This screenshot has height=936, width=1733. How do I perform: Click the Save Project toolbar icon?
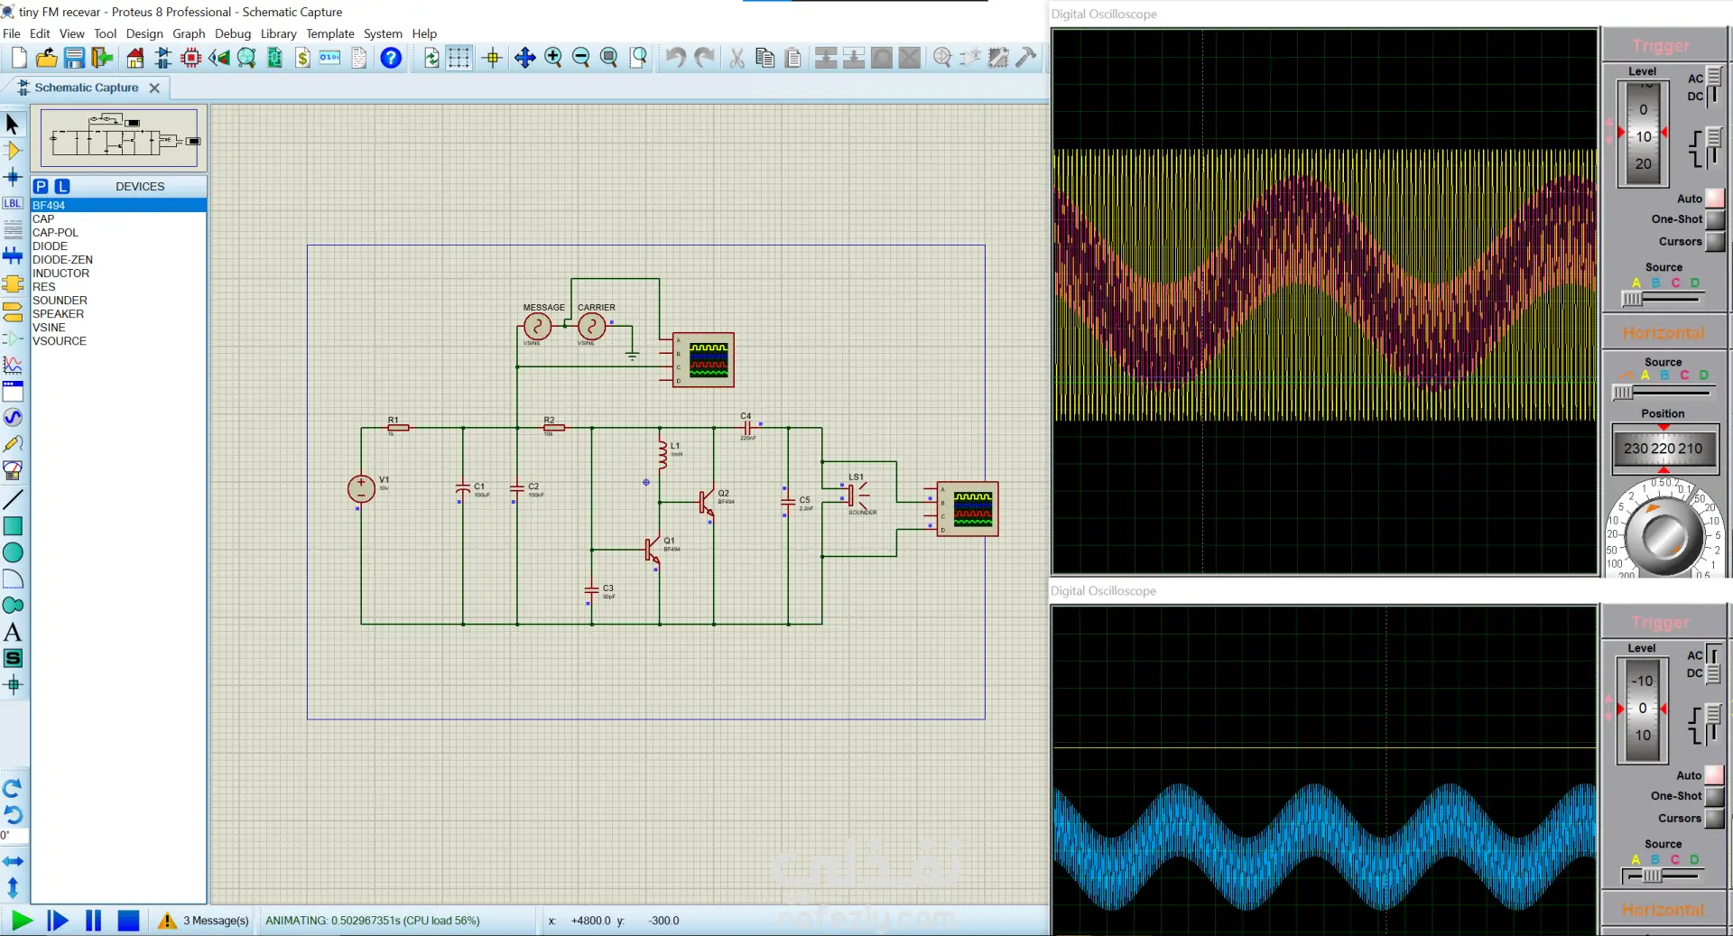[74, 58]
